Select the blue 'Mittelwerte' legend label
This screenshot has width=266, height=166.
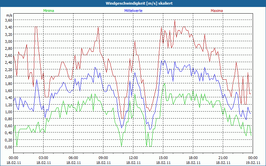point(133,11)
